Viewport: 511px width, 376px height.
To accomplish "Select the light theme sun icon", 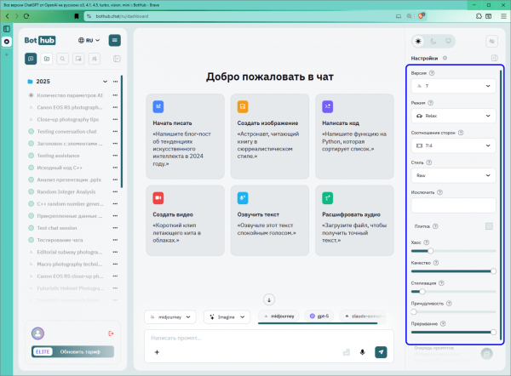I will pos(417,40).
